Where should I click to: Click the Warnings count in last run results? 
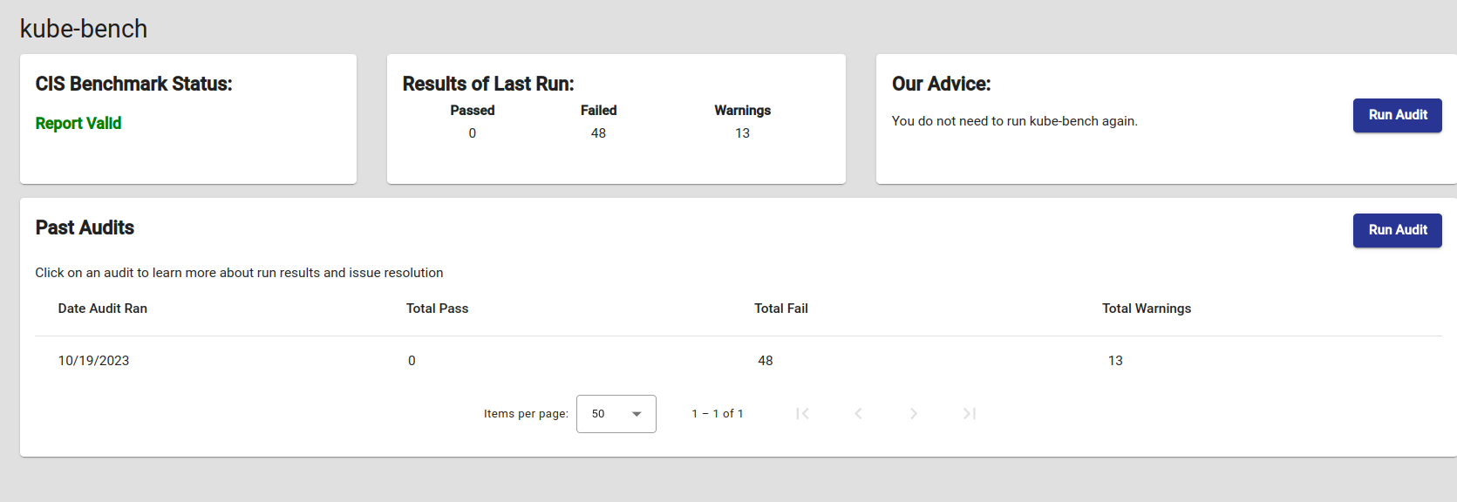[742, 133]
